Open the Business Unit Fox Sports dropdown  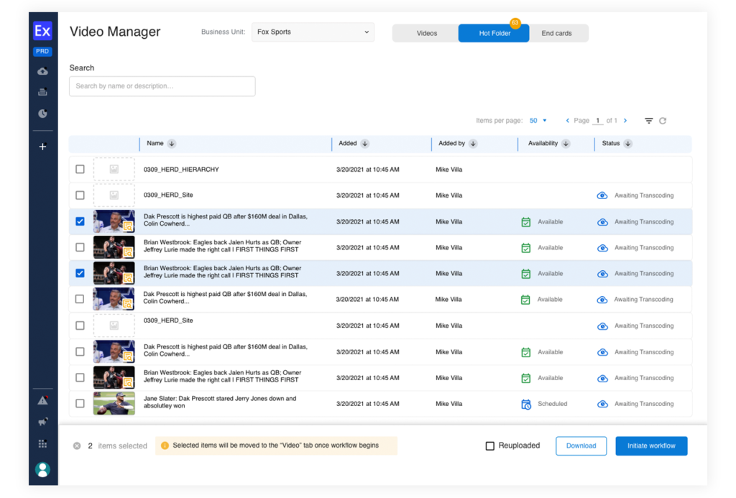coord(313,32)
